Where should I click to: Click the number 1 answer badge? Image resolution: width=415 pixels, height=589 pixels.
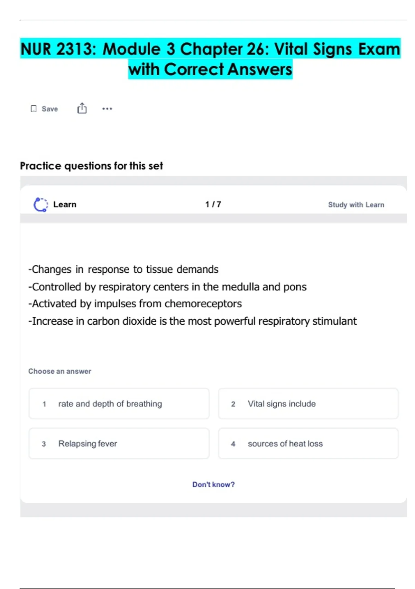pyautogui.click(x=44, y=404)
